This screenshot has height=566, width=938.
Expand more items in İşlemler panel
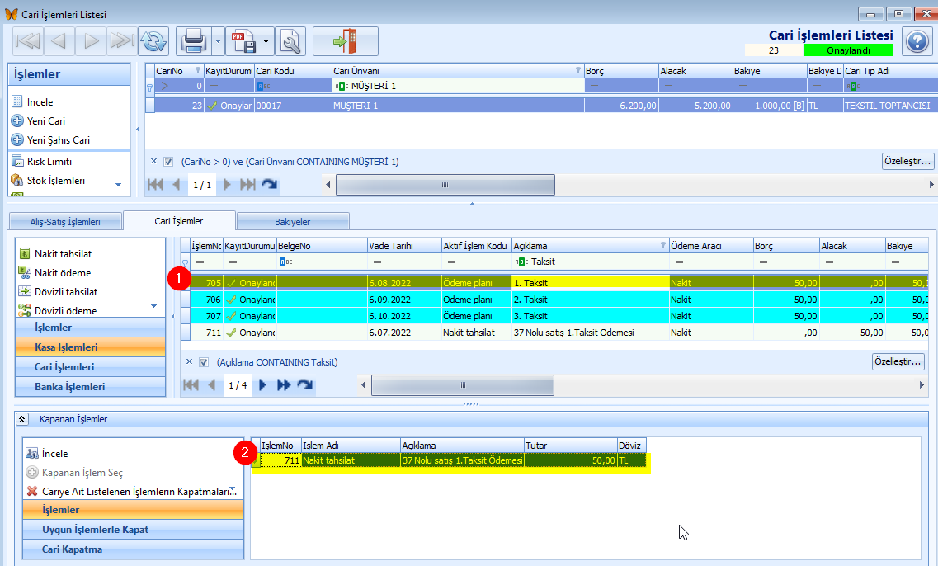tap(119, 185)
